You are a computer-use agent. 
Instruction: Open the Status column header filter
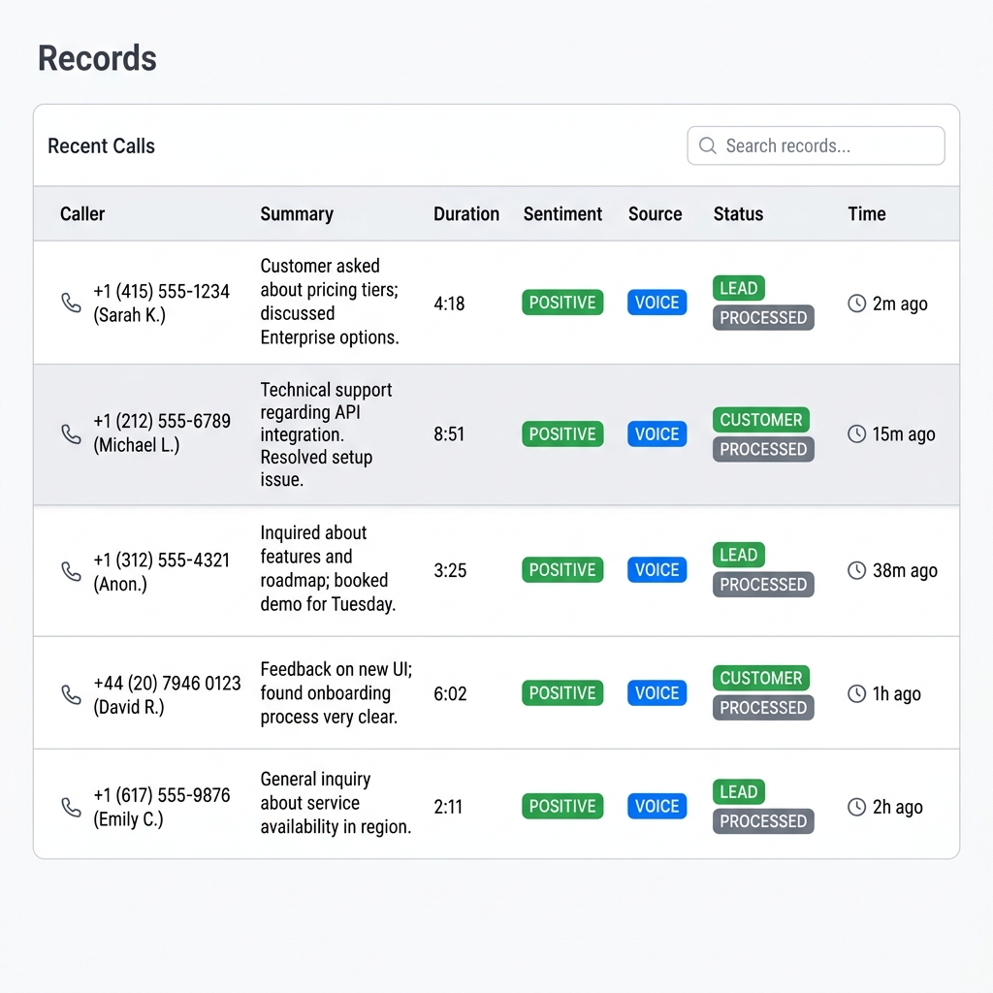coord(738,214)
